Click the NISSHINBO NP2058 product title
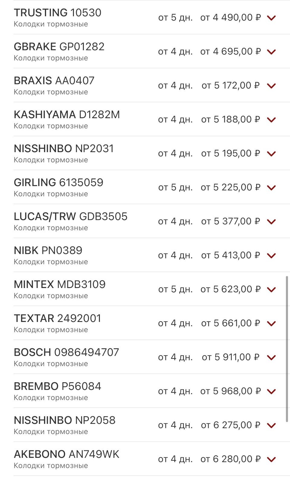 [65, 420]
